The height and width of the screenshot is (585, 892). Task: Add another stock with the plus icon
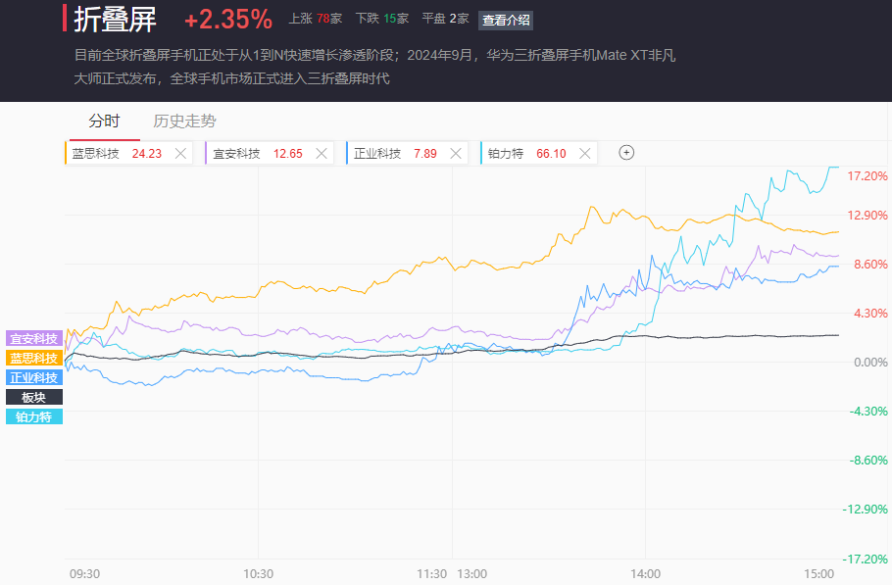click(x=626, y=153)
